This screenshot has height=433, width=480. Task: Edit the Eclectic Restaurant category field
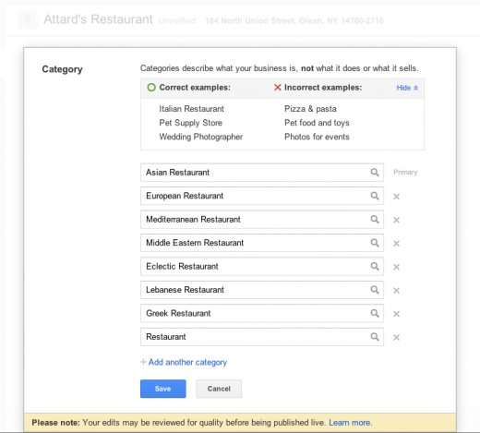262,266
